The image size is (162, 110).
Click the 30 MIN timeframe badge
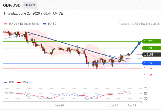point(30,5)
